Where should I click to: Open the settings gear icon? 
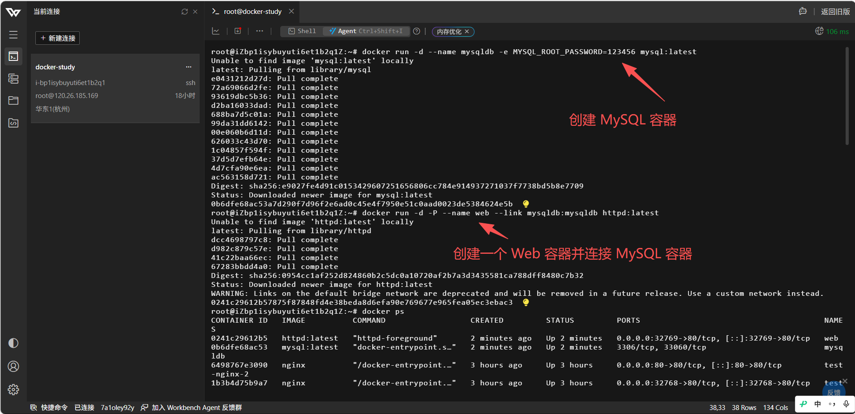[x=13, y=389]
